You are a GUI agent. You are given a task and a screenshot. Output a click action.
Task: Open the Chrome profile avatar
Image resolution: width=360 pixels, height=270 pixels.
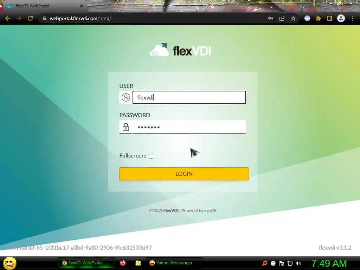tap(341, 18)
